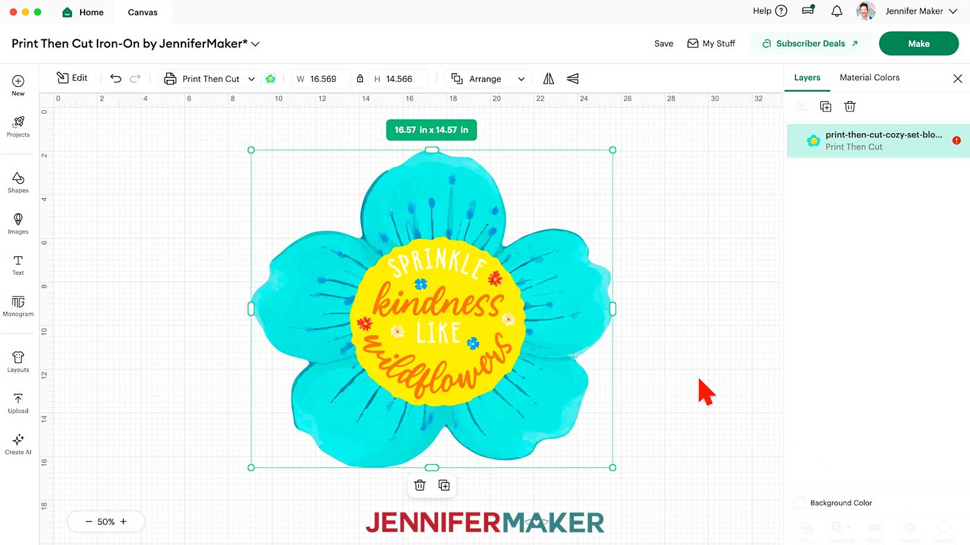Click the red warning icon on layer
Viewport: 970px width, 545px height.
click(956, 141)
